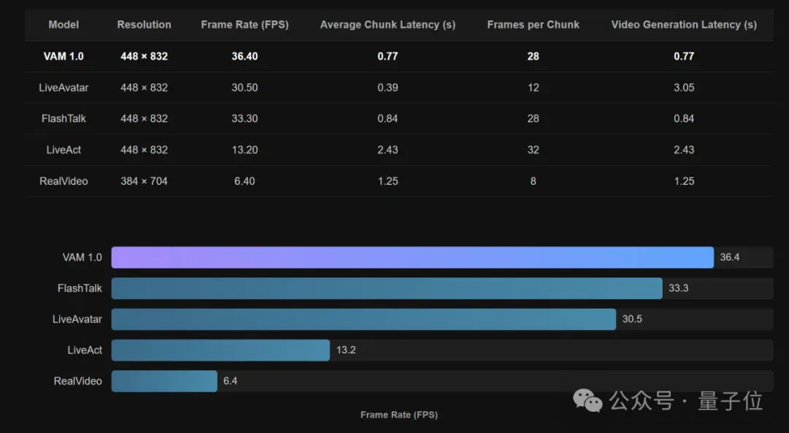Viewport: 789px width, 433px height.
Task: Click the Average Chunk Latency (s) header
Action: pos(387,25)
